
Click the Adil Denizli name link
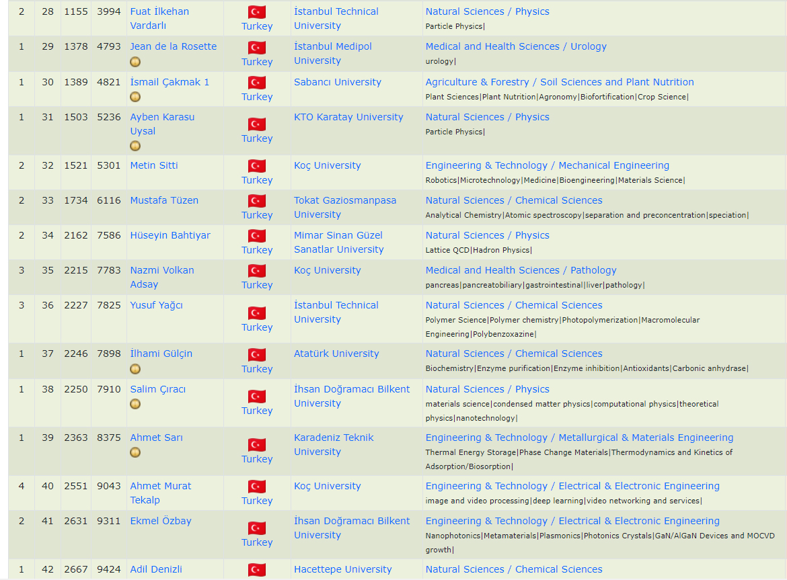click(x=156, y=569)
